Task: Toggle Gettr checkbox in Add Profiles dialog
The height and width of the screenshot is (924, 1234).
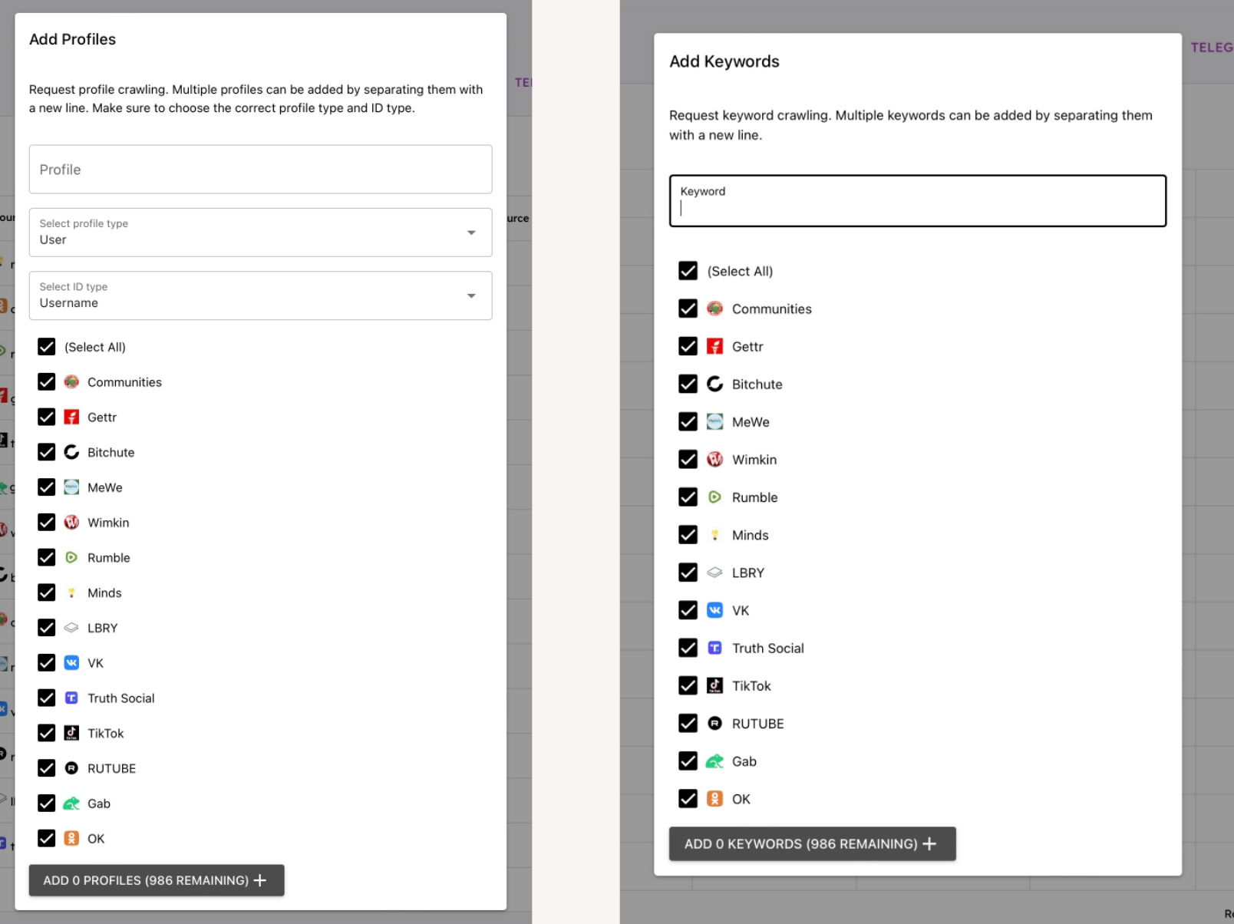Action: (47, 417)
